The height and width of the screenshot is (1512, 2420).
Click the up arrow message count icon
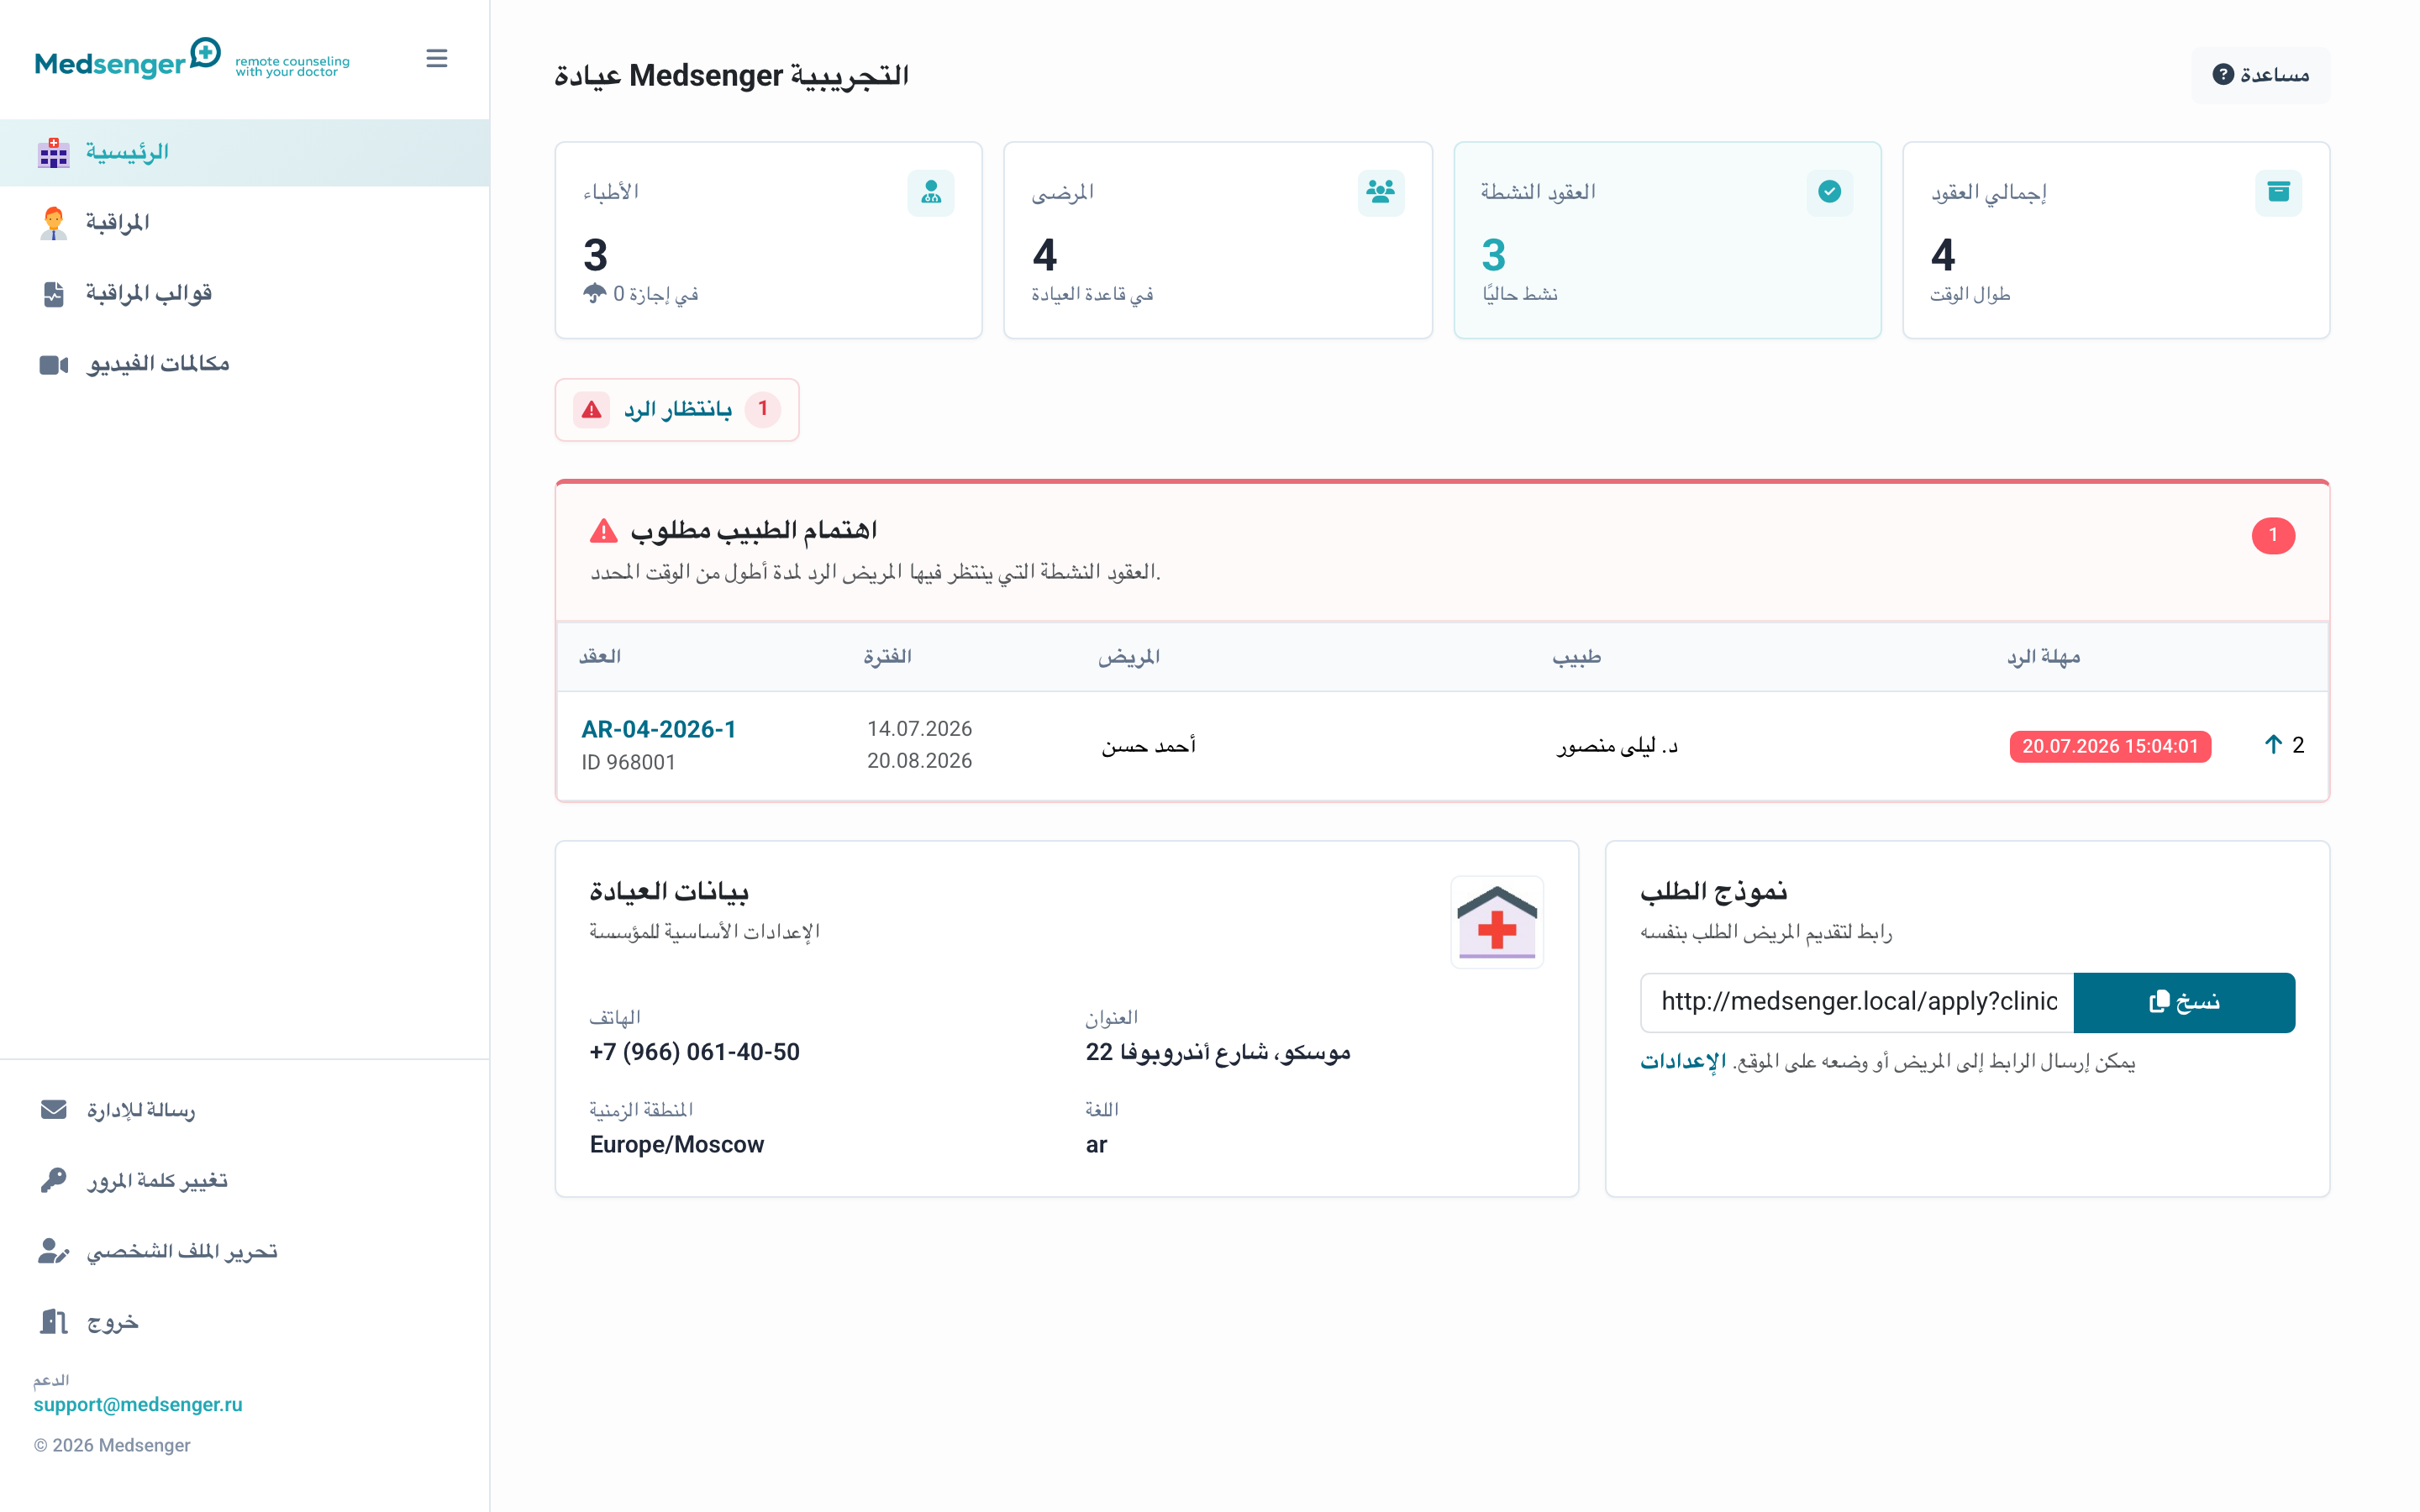pyautogui.click(x=2273, y=745)
